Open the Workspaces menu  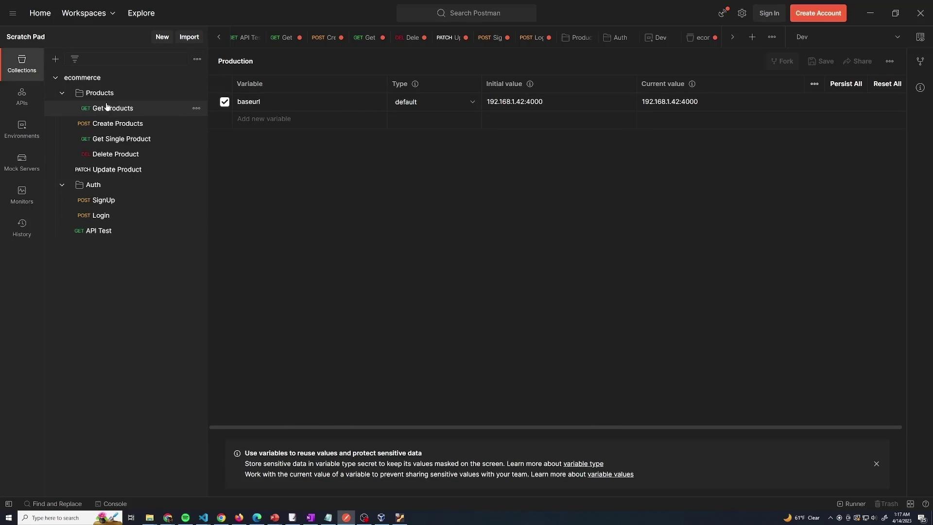(88, 13)
